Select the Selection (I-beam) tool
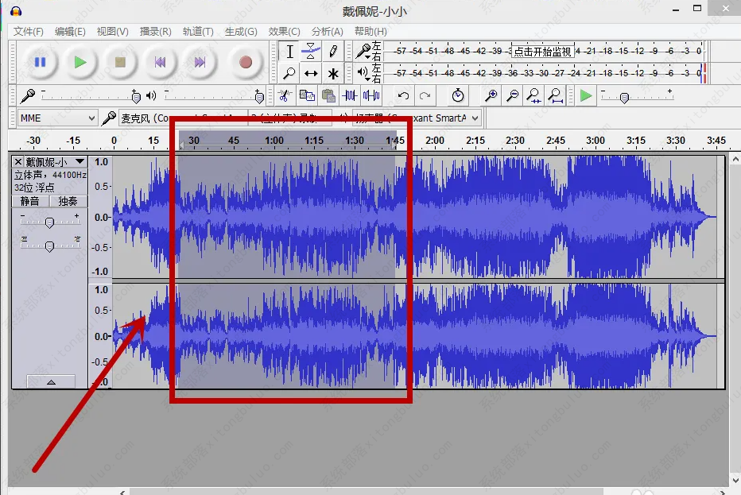 point(289,52)
